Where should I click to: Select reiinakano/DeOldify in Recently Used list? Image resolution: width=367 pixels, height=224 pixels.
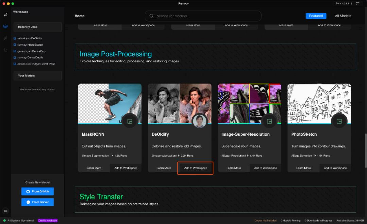tap(30, 38)
